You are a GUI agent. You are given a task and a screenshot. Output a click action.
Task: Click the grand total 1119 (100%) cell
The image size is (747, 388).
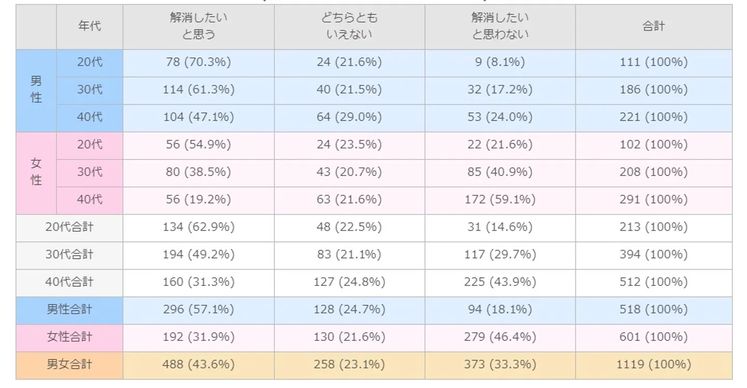tap(653, 365)
